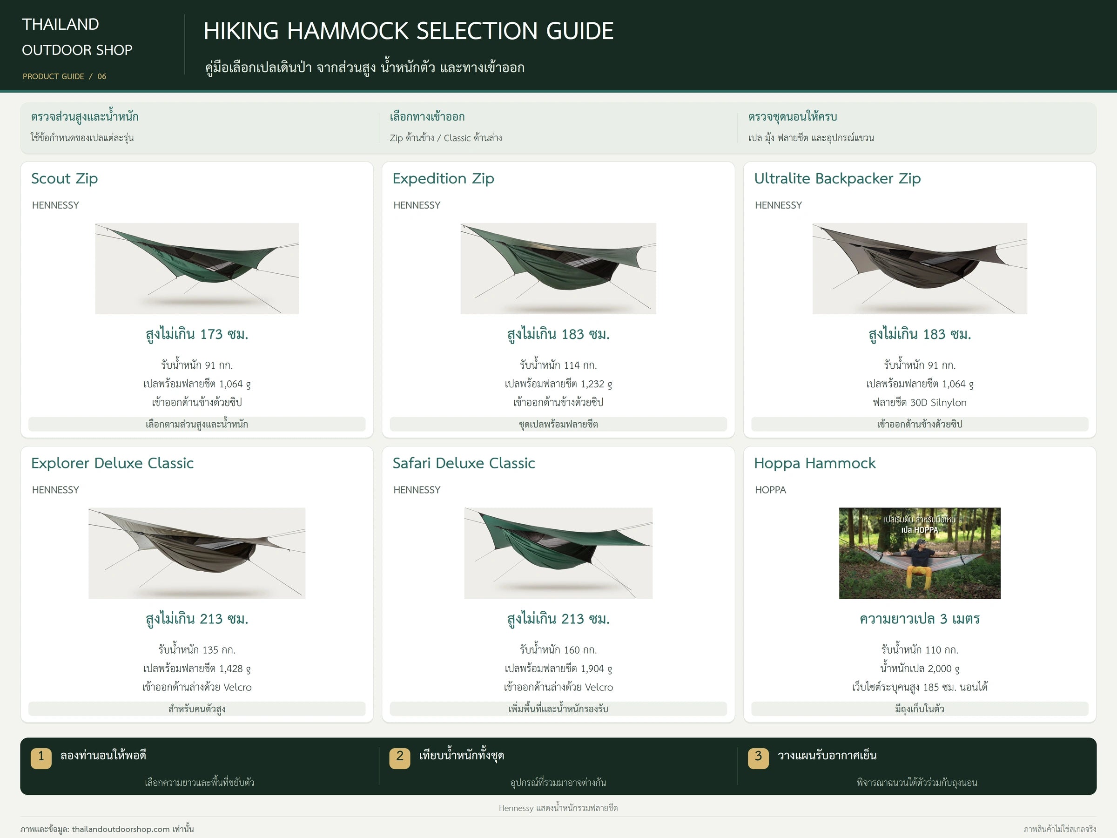Select the subtitle starting "คู่มือเลือกเปลเดินป่า"
Screen dimensions: 1117x838
[x=365, y=67]
